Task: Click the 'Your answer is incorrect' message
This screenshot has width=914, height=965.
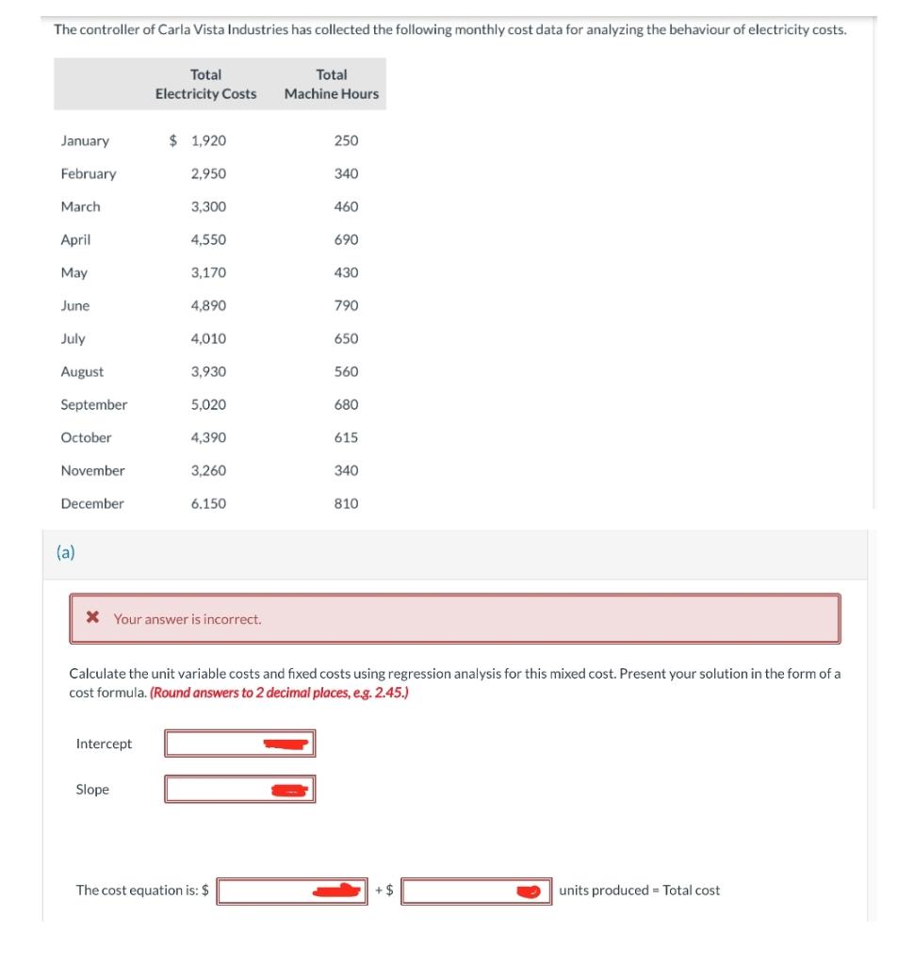Action: click(x=190, y=619)
